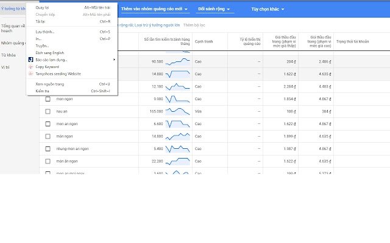The width and height of the screenshot is (390, 243).
Task: Sort by the Cạnh tranh column header
Action: coord(204,41)
